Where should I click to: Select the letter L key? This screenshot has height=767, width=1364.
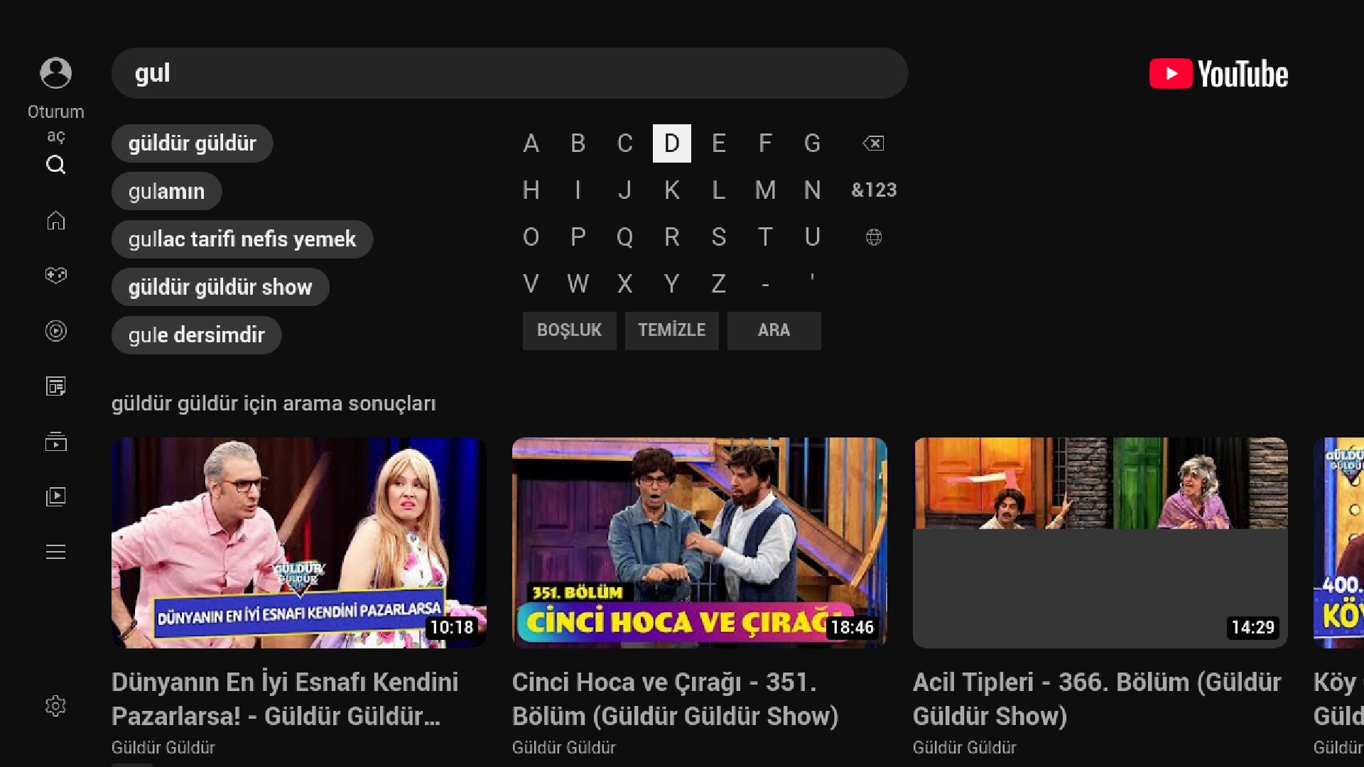719,190
